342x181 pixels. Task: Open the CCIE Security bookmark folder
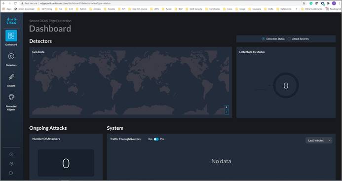point(194,9)
